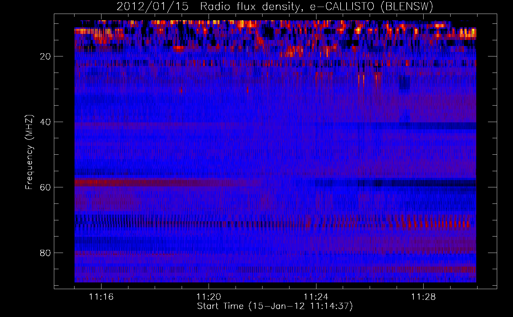Click the frequency tick label 40

[x=45, y=122]
